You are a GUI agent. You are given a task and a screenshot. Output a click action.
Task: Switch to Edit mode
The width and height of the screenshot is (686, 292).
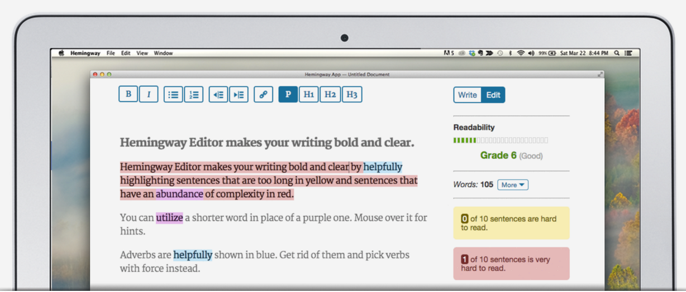pos(493,95)
